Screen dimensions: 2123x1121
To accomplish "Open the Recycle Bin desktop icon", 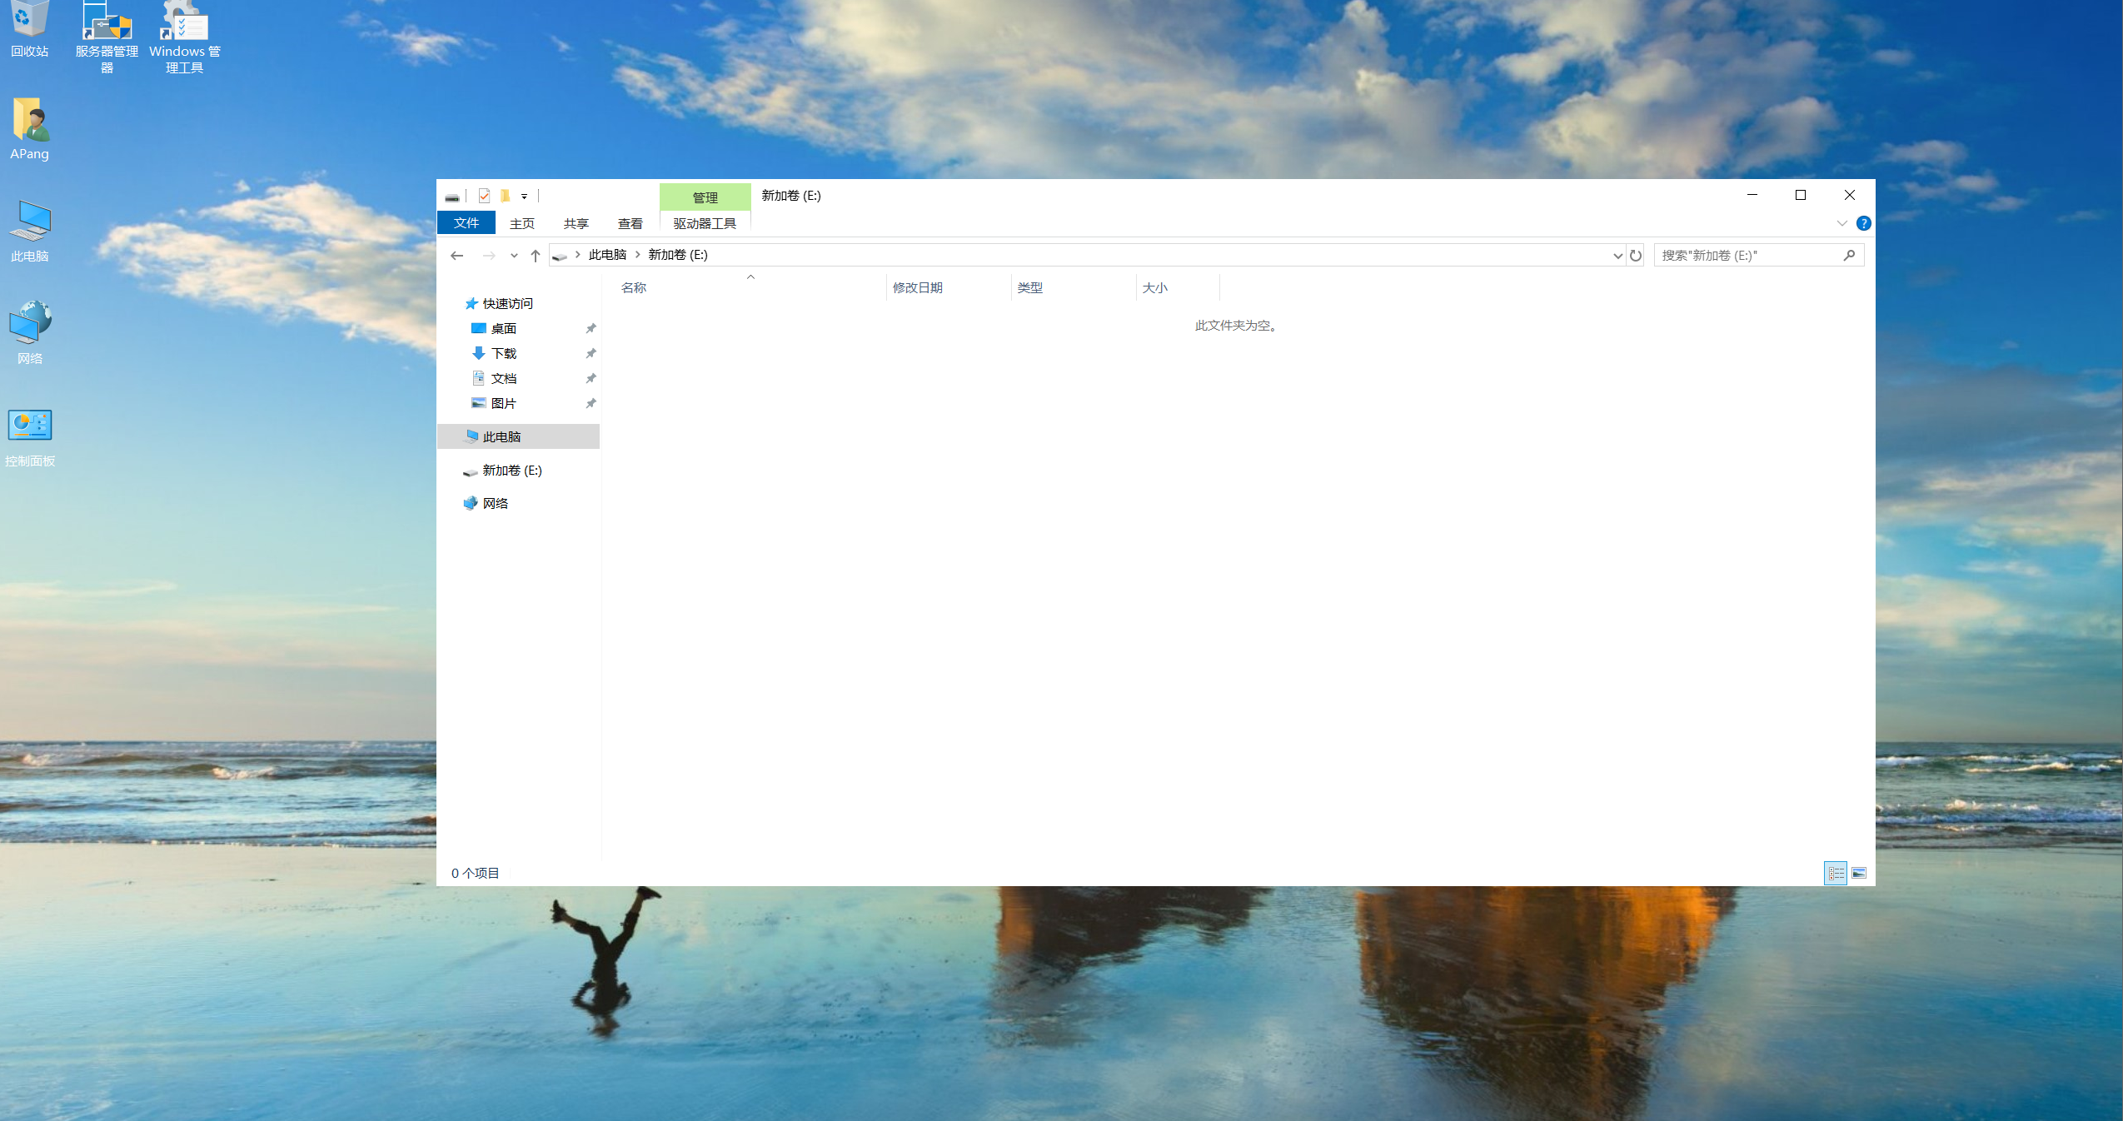I will [29, 25].
